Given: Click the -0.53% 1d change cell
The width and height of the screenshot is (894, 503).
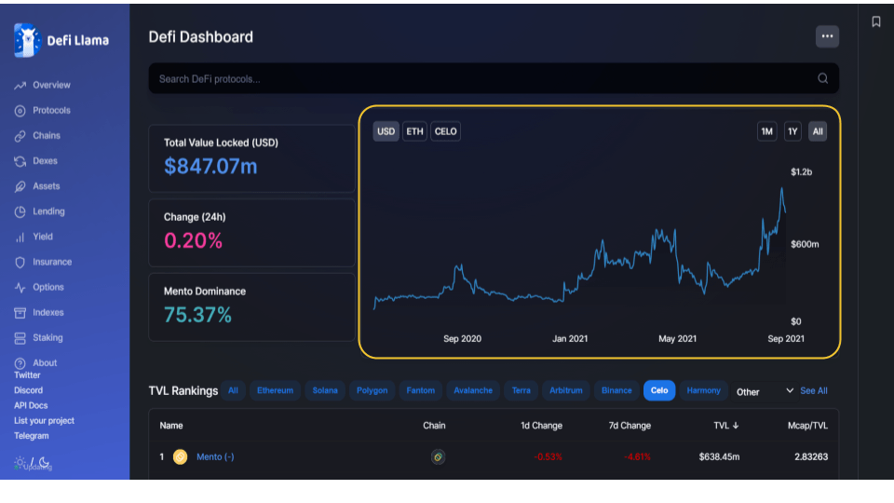Looking at the screenshot, I should coord(548,456).
